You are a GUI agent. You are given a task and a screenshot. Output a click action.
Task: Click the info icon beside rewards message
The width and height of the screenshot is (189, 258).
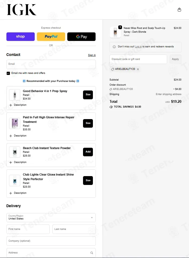tap(114, 47)
